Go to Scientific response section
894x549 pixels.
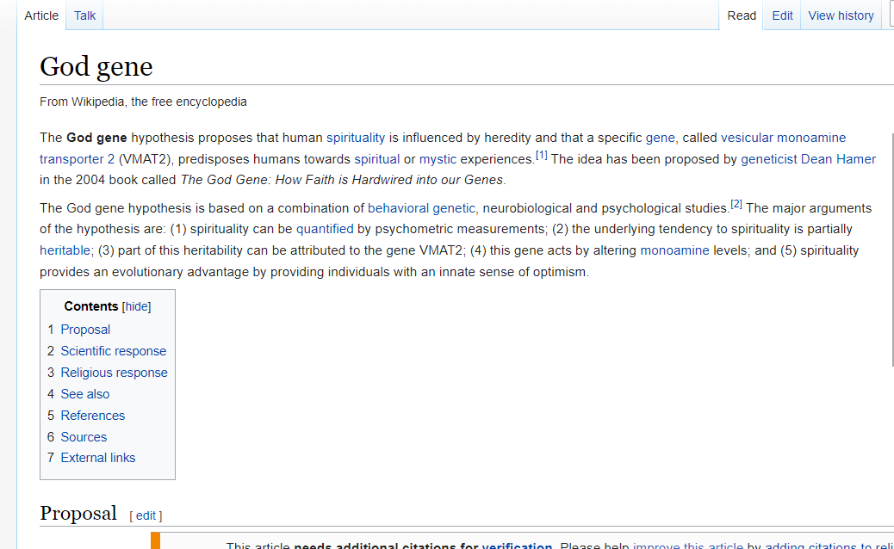(x=114, y=351)
